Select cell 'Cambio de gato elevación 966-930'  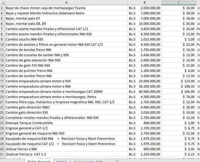coord(66,60)
